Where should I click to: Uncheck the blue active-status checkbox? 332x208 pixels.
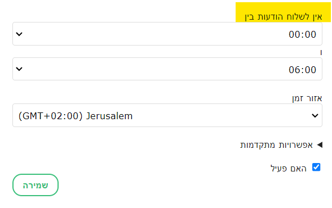316,167
